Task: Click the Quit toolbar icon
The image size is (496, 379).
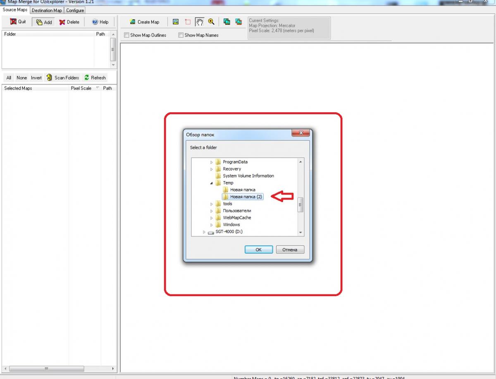Action: pos(13,22)
